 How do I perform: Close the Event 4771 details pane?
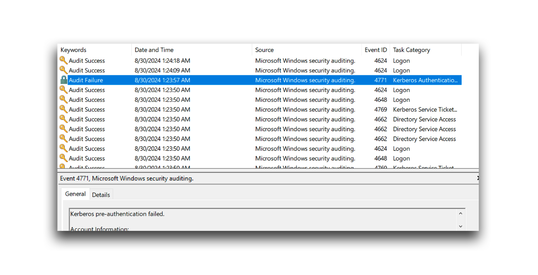coord(479,178)
